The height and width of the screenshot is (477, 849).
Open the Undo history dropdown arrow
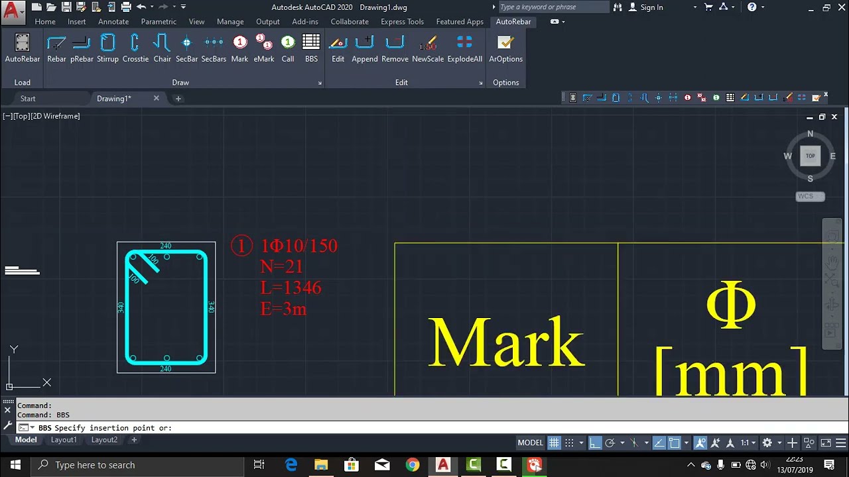click(x=152, y=7)
